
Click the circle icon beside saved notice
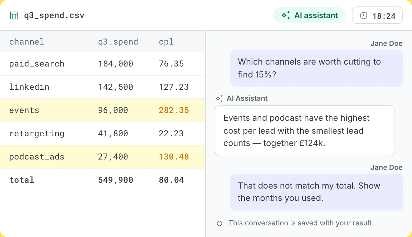[x=220, y=223]
